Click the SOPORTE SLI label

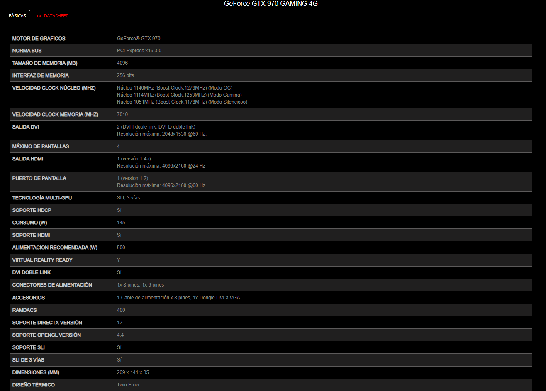click(29, 347)
